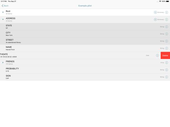The height and width of the screenshot is (127, 170).
Task: Expand the FRIENDS array triangle
Action: (3, 63)
